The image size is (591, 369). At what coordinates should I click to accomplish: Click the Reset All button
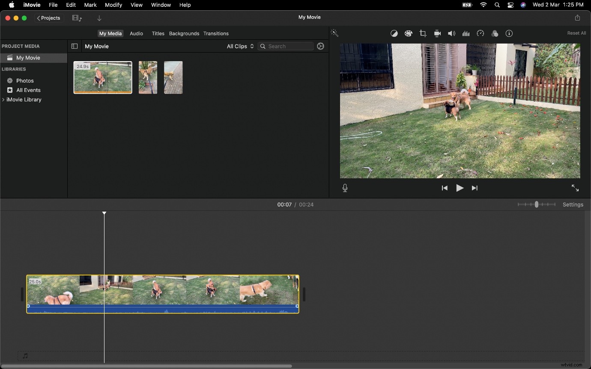[576, 33]
